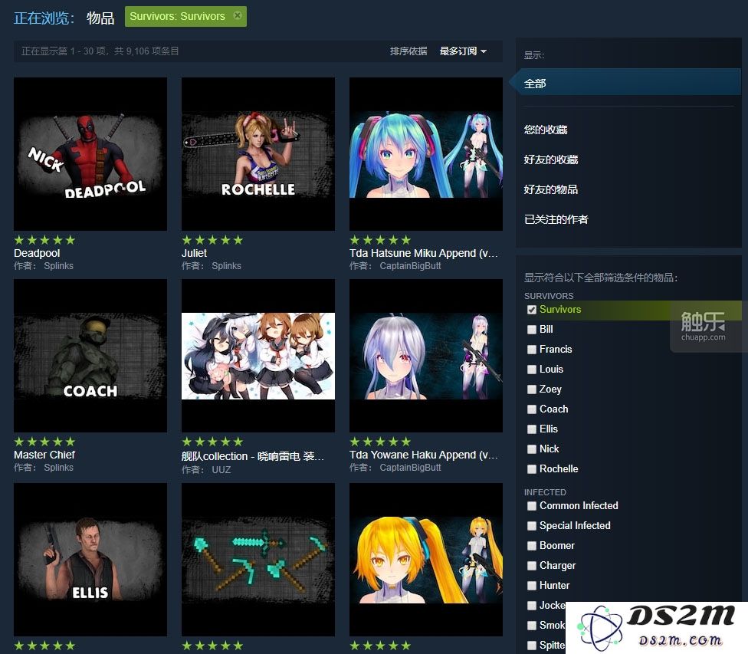
Task: Open the Deadpool Nick item thumbnail
Action: 90,154
